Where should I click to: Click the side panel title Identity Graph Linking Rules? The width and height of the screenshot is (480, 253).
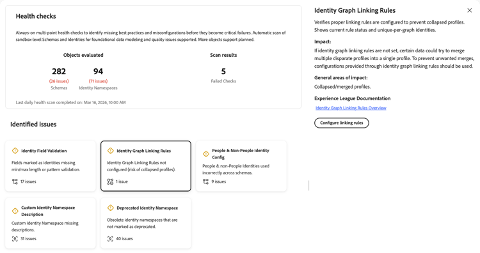pos(355,10)
